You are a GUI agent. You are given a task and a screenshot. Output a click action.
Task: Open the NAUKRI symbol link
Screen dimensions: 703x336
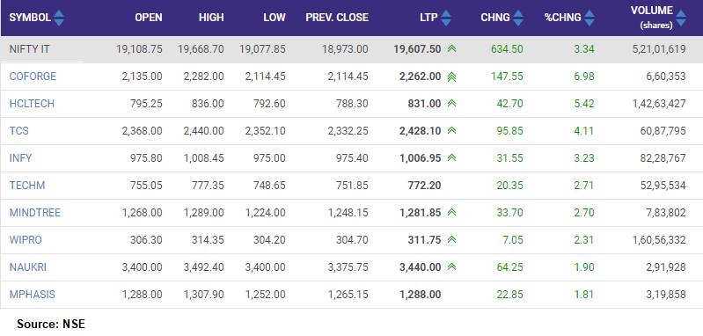tap(28, 267)
